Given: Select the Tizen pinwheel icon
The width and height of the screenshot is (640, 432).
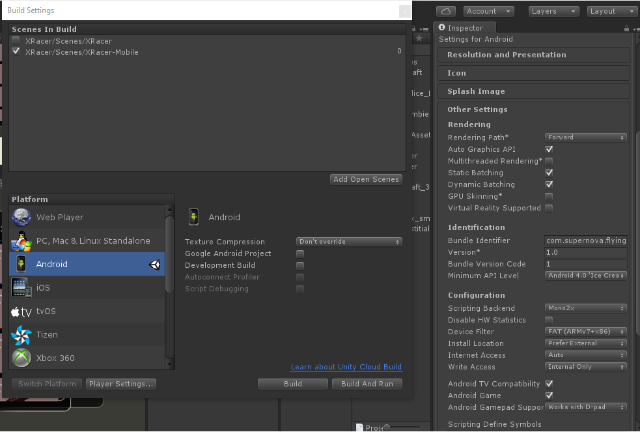Looking at the screenshot, I should tap(21, 335).
